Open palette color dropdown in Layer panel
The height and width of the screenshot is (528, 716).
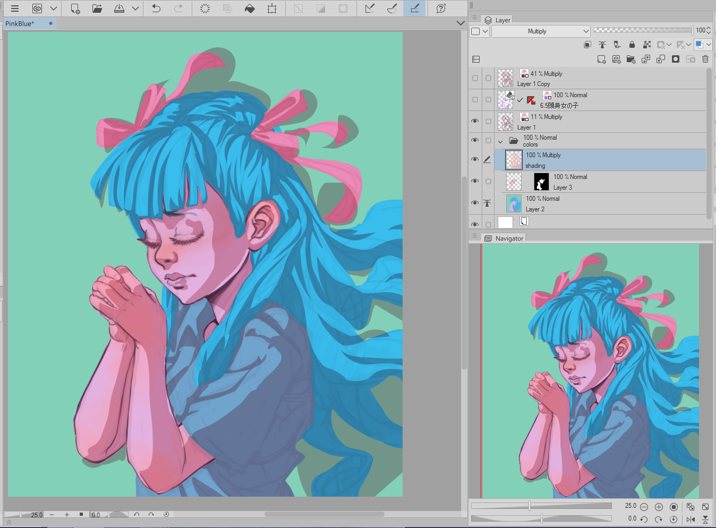480,31
